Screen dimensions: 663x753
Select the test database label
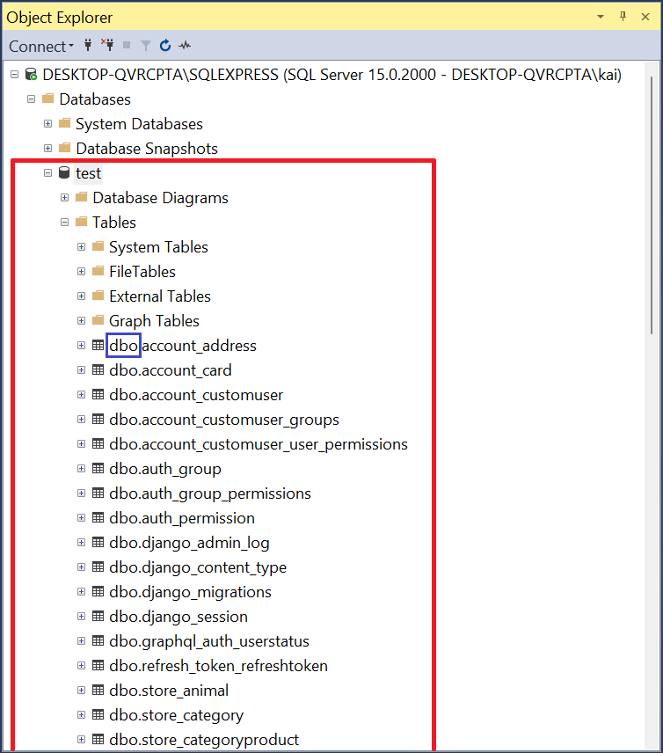click(x=88, y=173)
